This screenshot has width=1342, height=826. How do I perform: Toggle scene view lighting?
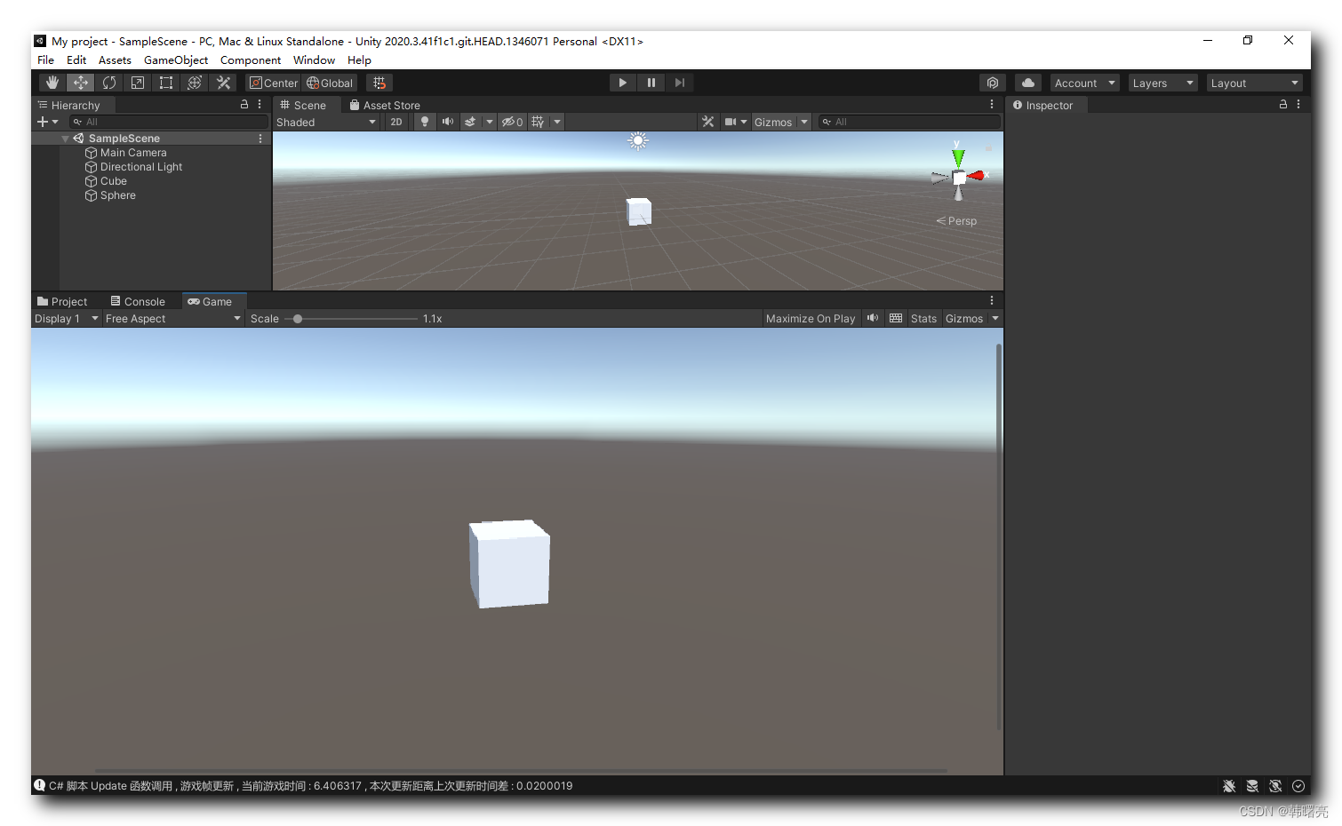tap(425, 121)
